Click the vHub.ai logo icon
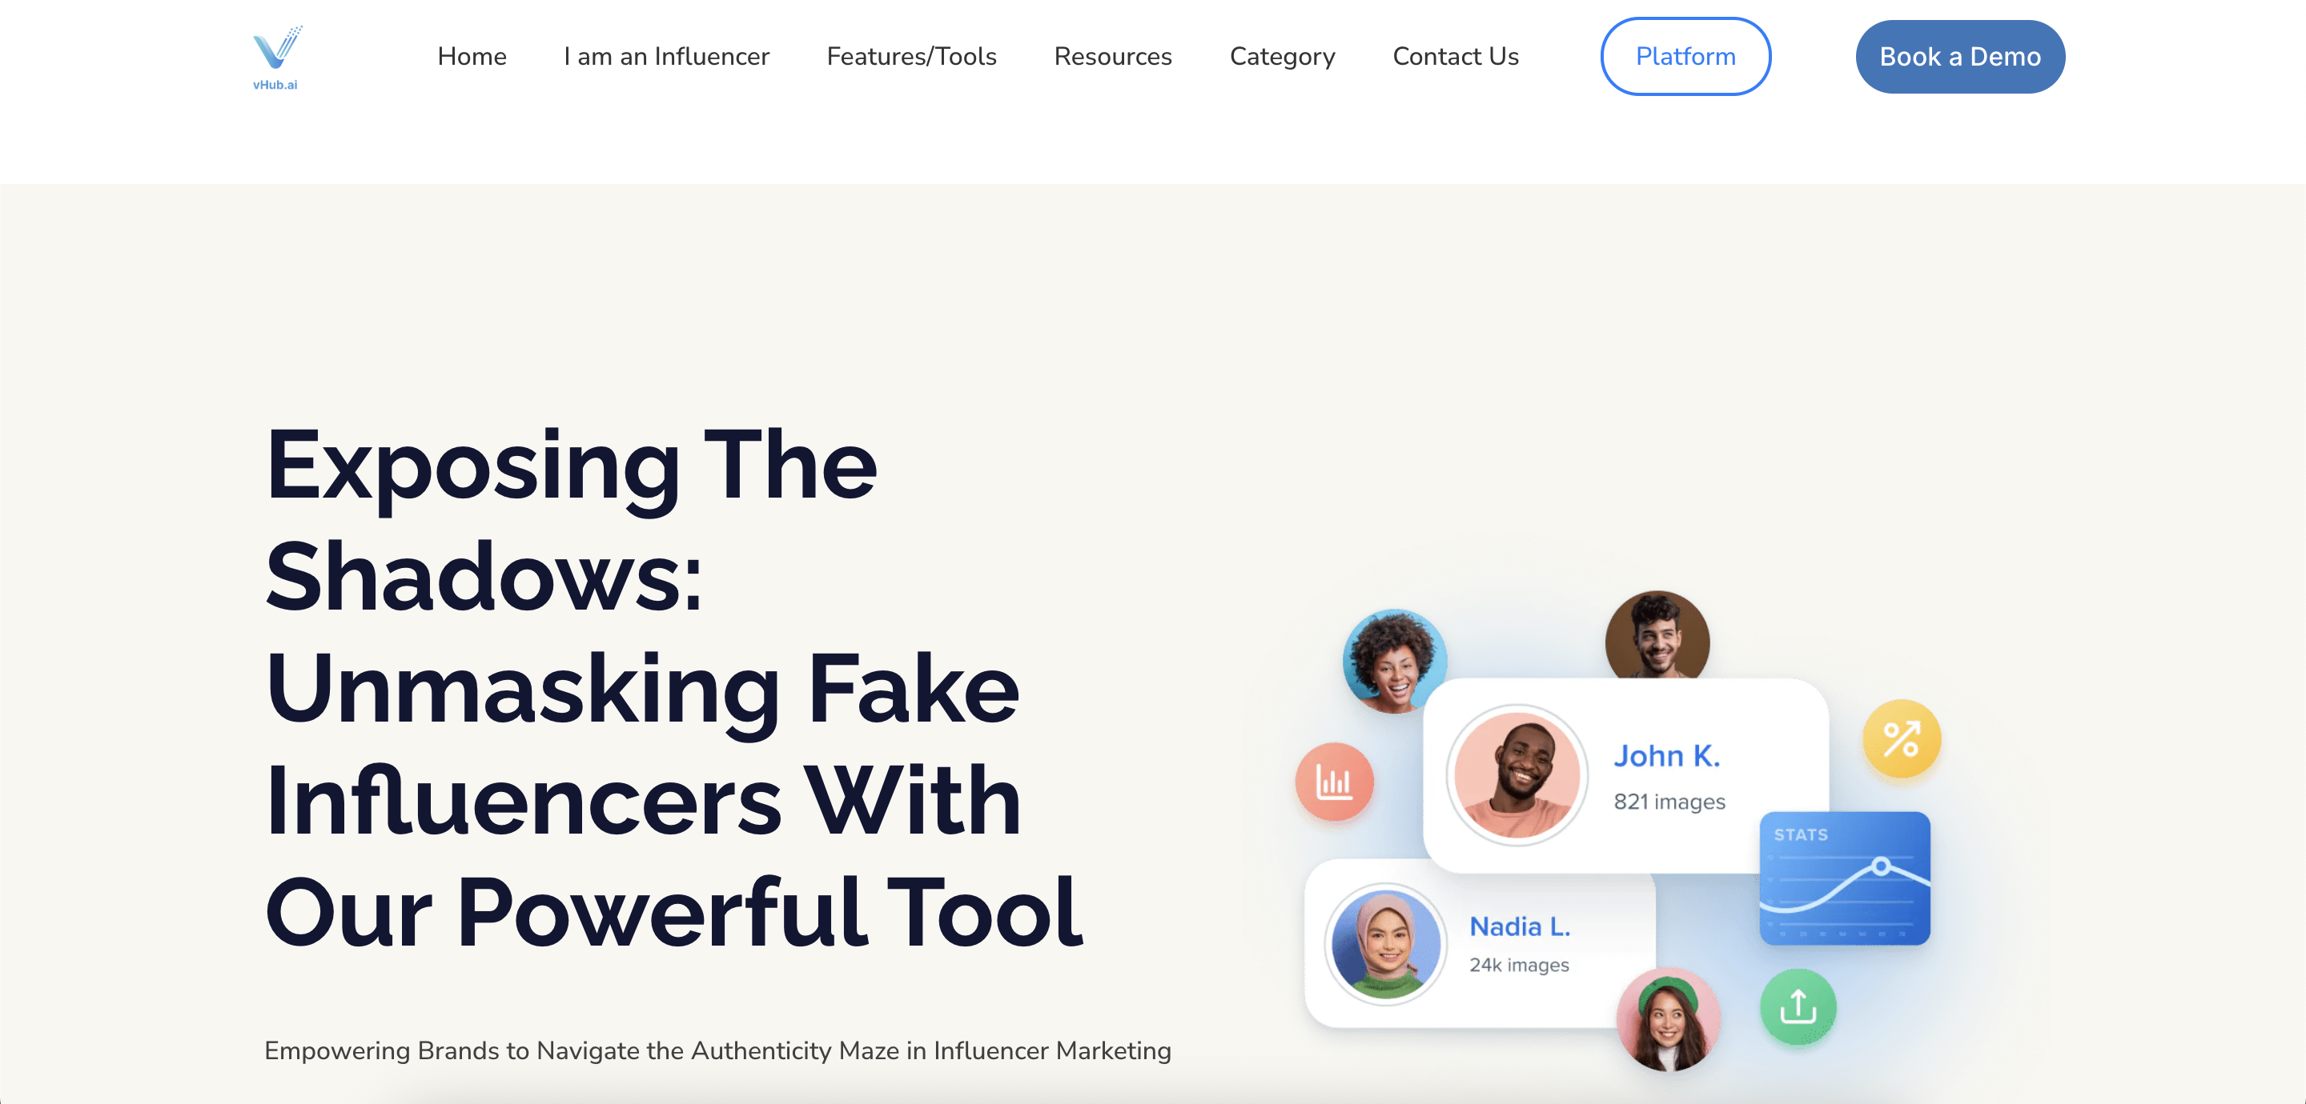This screenshot has width=2306, height=1104. tap(276, 56)
